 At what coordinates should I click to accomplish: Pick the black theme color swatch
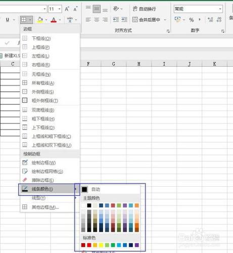(89, 205)
